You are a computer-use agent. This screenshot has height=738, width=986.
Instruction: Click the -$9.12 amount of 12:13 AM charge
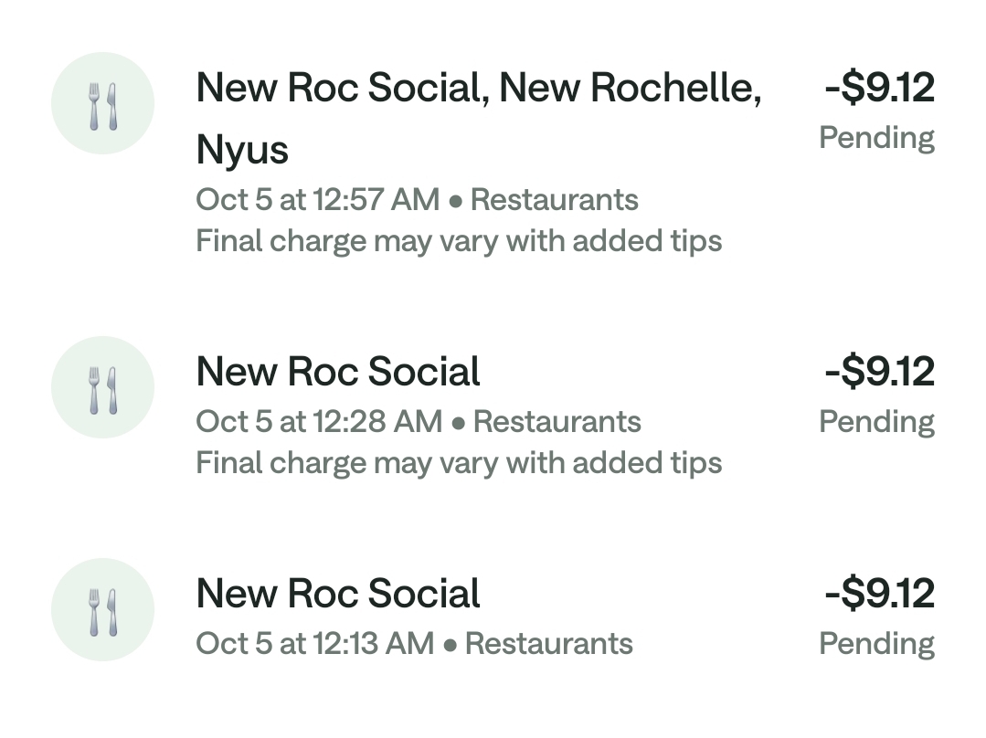pos(879,594)
